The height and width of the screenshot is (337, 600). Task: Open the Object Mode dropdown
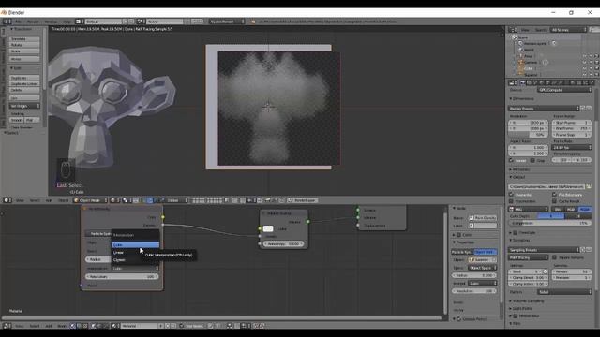coord(91,200)
